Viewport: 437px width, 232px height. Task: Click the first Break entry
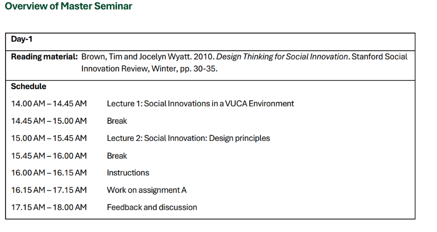117,121
